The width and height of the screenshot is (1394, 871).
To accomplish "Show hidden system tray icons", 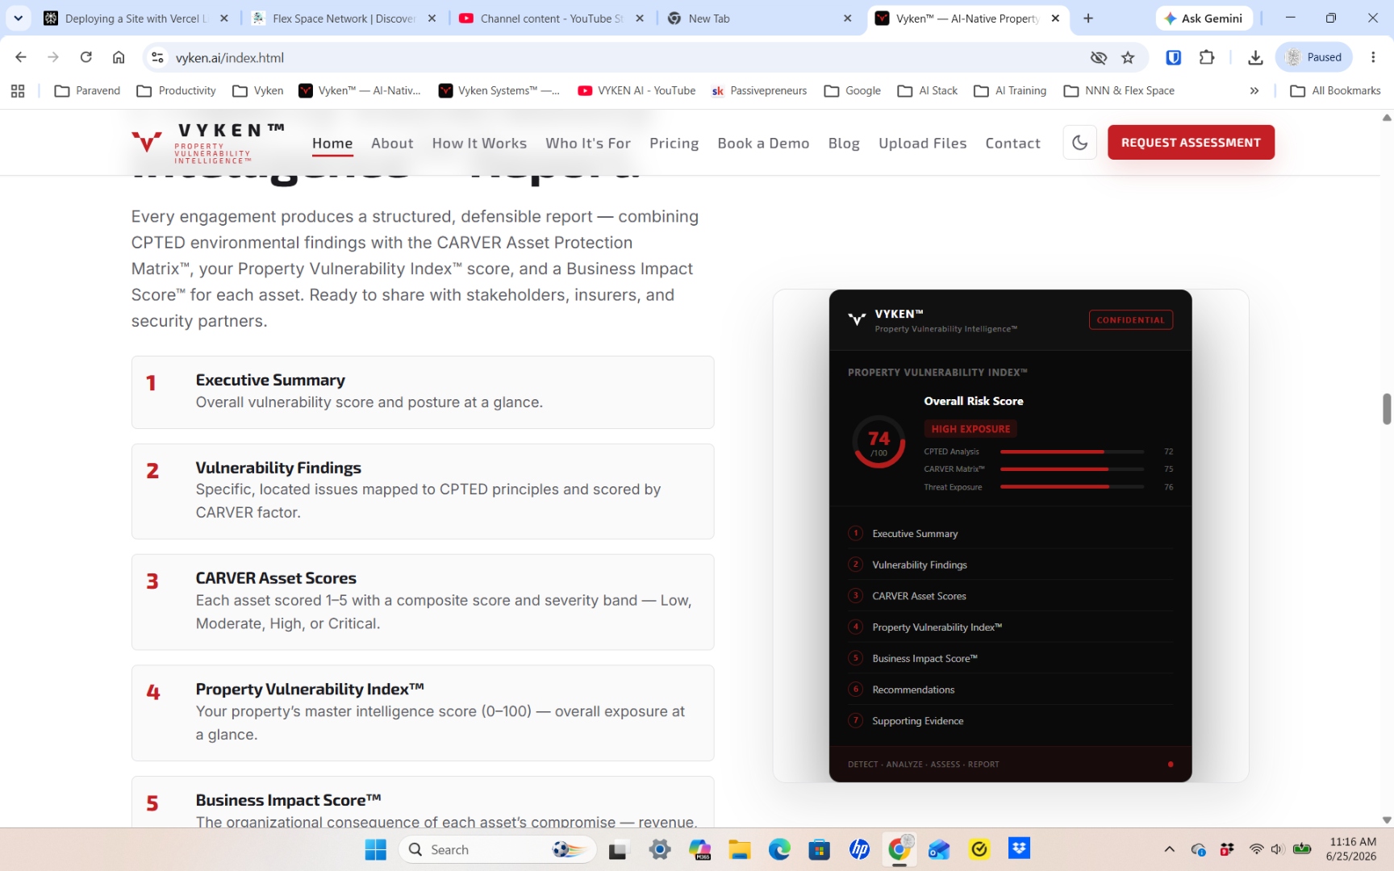I will pos(1169,849).
